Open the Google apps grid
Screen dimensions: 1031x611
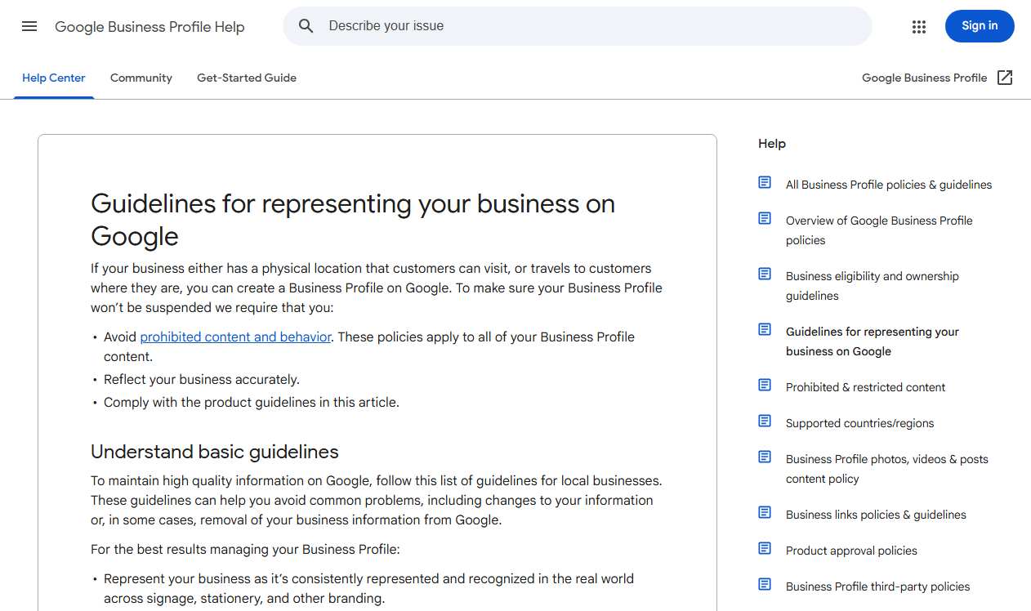pyautogui.click(x=919, y=26)
